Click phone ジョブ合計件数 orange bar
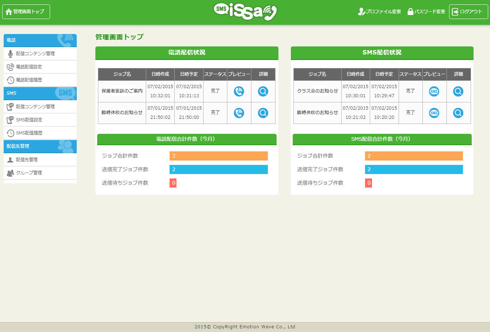 [219, 156]
